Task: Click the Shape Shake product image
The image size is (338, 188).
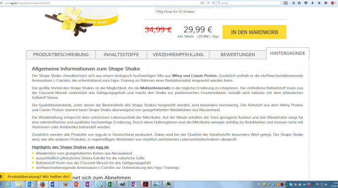Action: pos(82,21)
